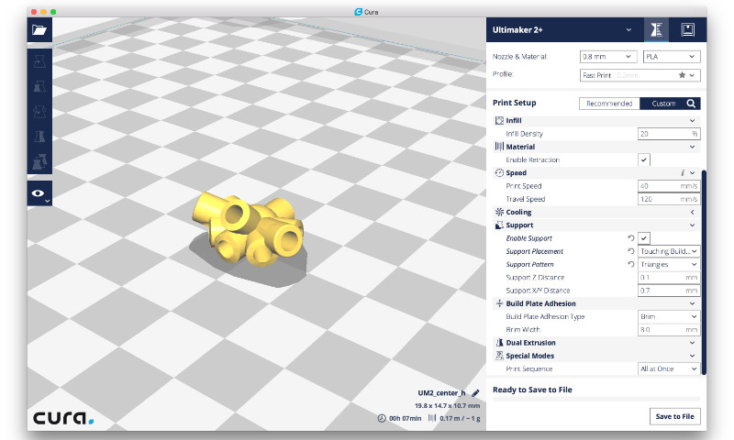Click the Material category icon

(x=499, y=147)
